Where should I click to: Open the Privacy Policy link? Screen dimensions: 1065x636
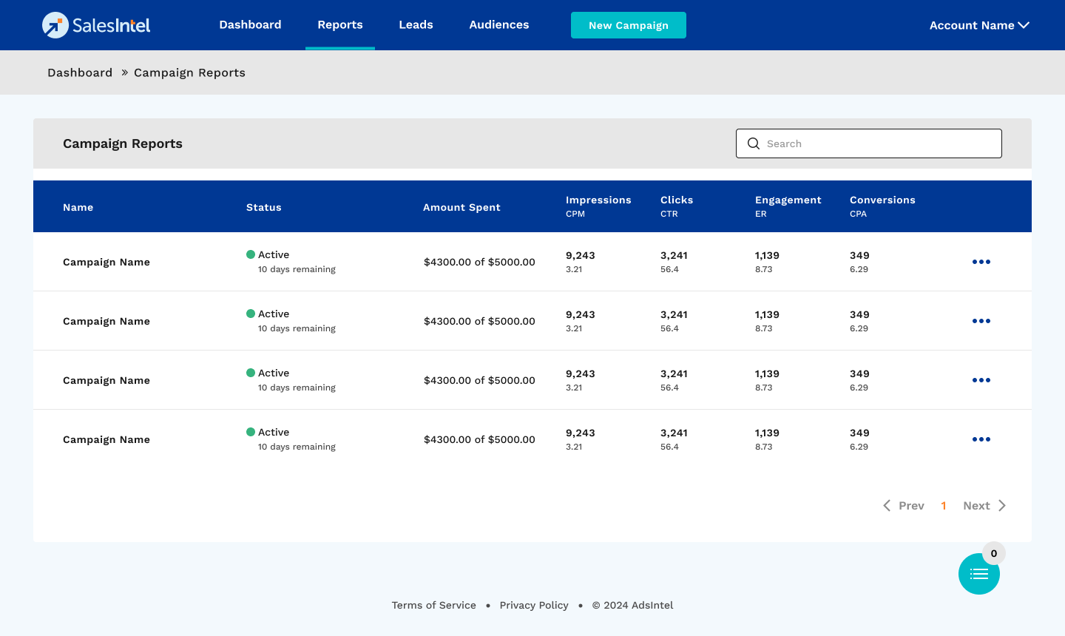(x=534, y=605)
